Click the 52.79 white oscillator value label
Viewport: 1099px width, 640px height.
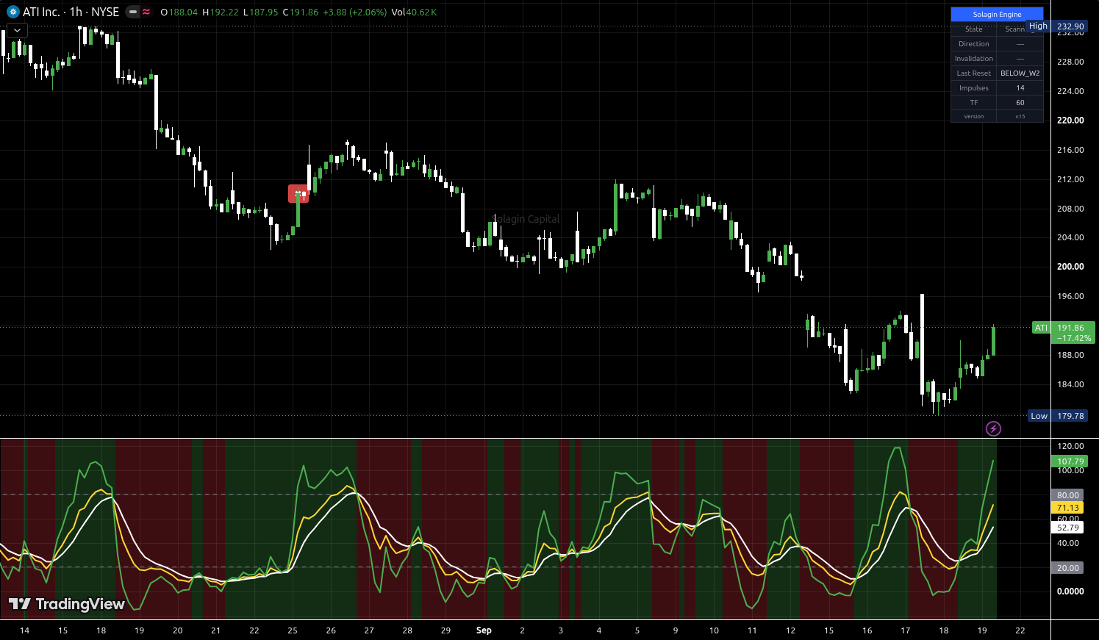(1067, 528)
